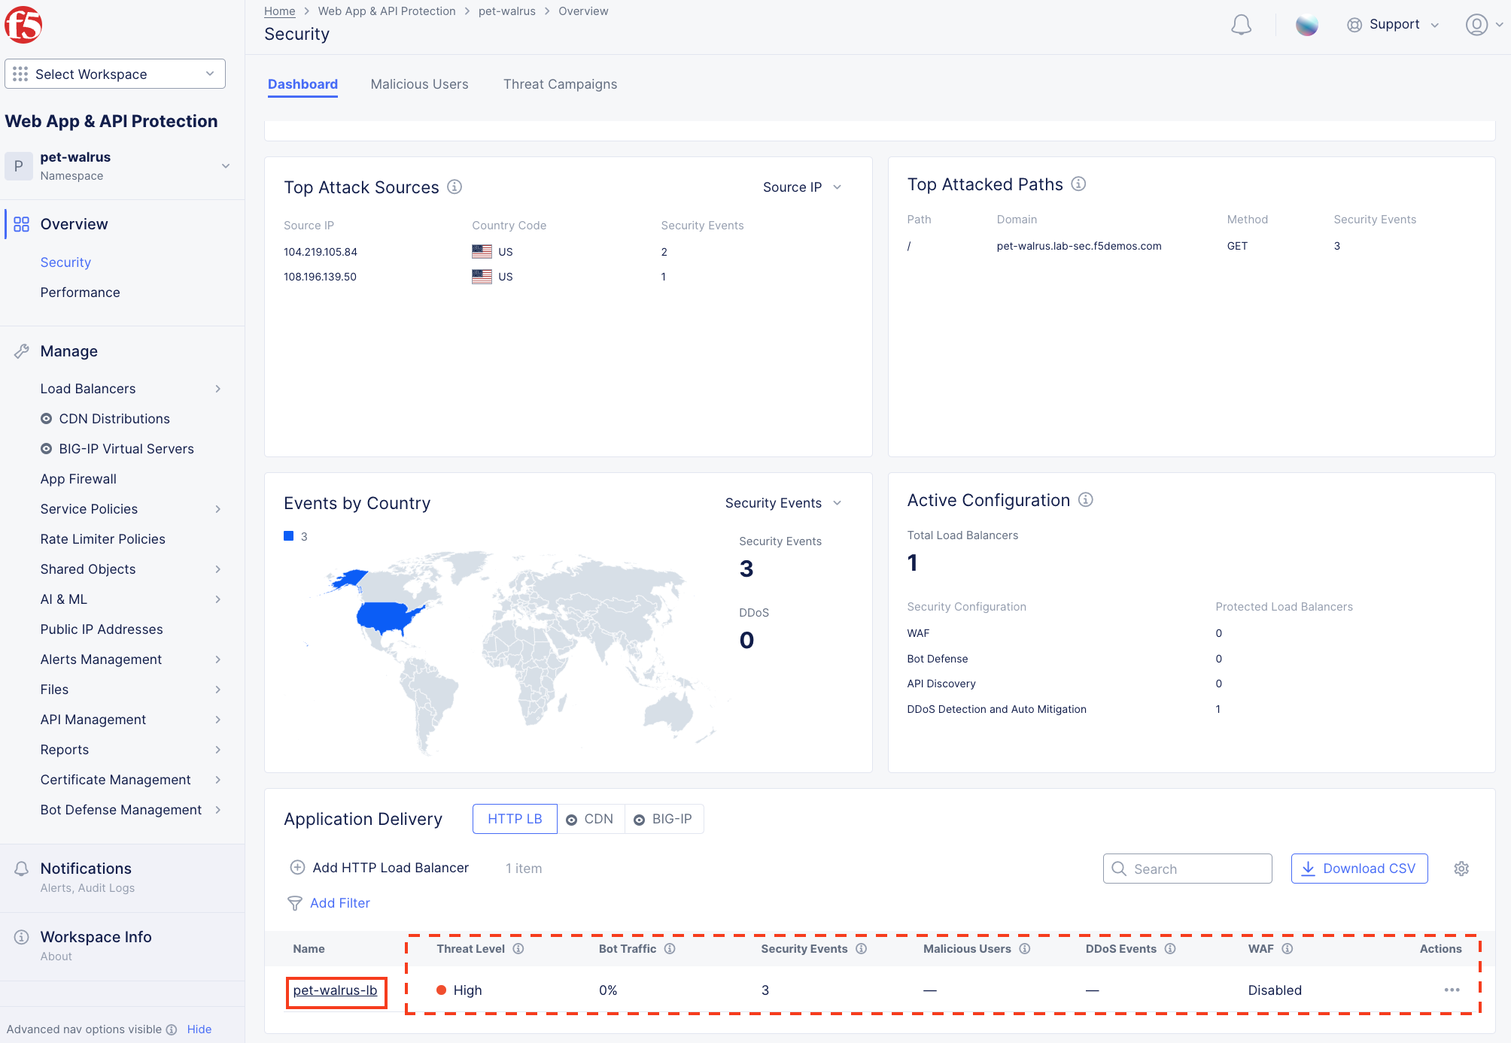Open the notifications bell icon

pos(1241,25)
